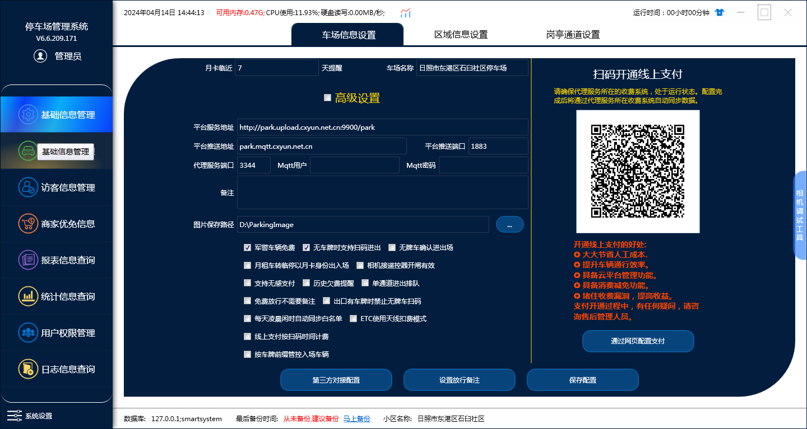This screenshot has height=429, width=807.
Task: Click the 车场名称 input field
Action: point(472,68)
